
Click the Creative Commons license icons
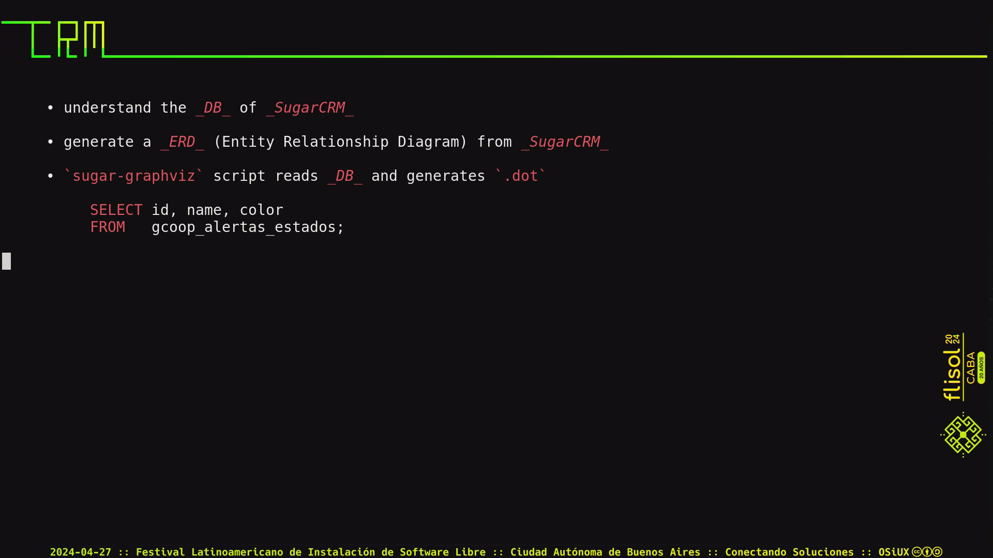pos(927,552)
